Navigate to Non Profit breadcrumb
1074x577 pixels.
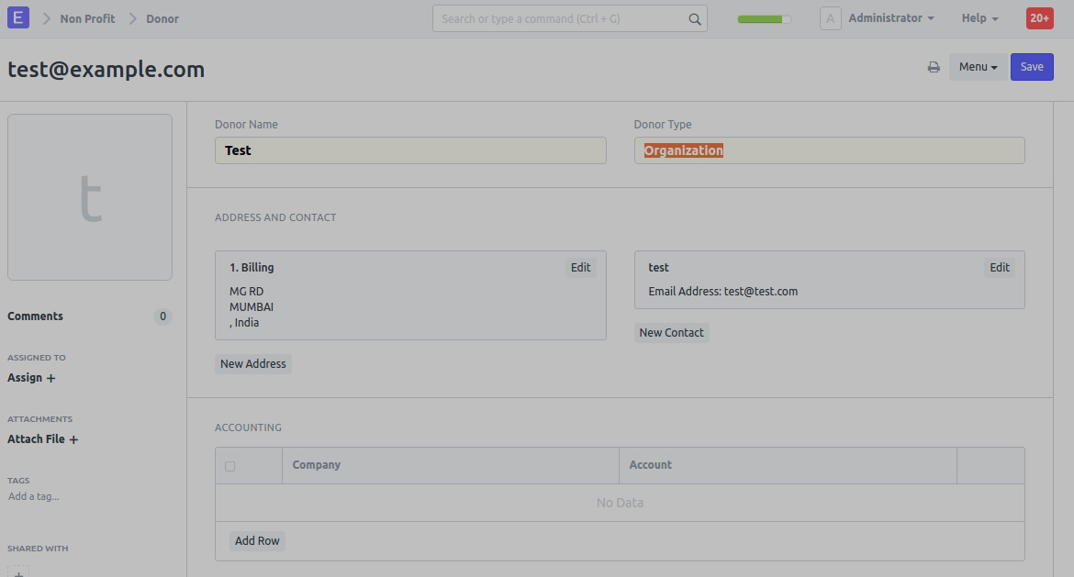click(x=87, y=18)
